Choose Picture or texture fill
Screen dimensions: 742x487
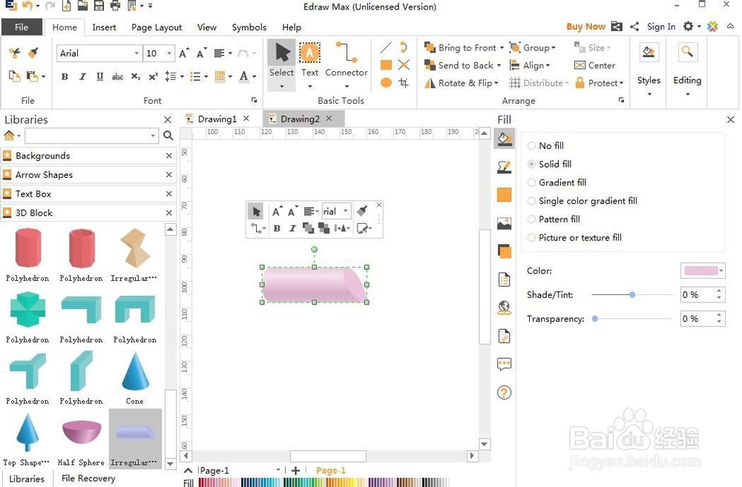pos(574,237)
